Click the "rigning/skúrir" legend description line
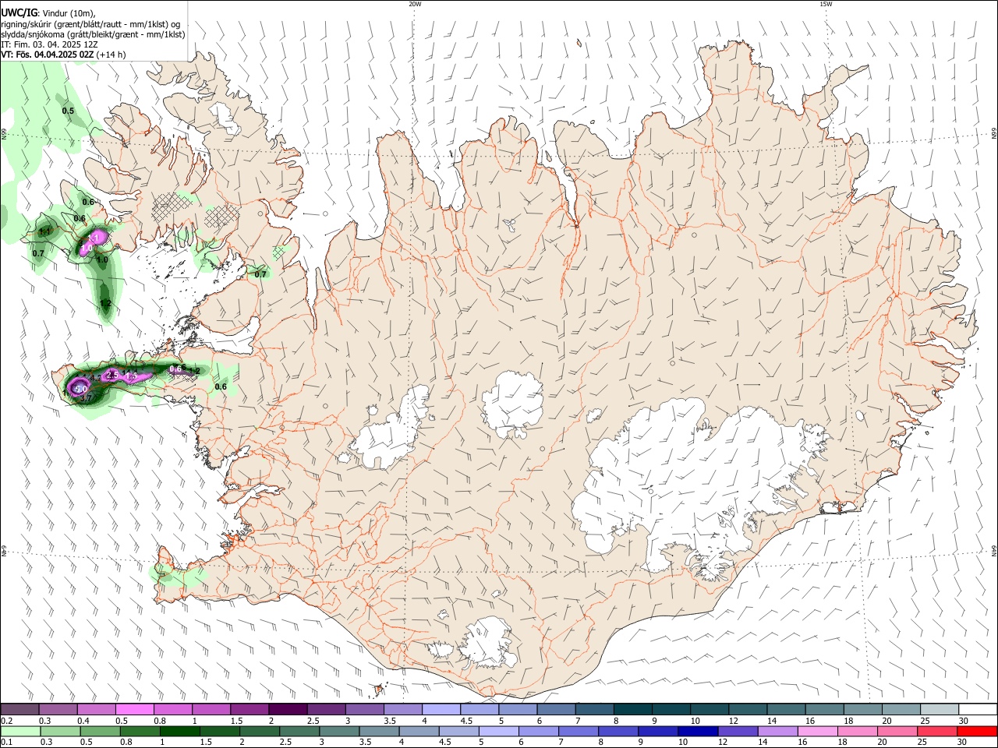Screen dimensions: 998x748 click(90, 24)
